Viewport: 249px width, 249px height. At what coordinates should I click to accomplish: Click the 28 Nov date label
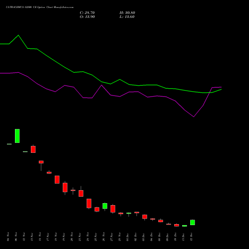(120, 237)
